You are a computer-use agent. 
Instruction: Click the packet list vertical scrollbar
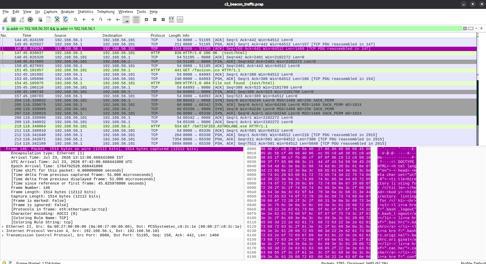[x=478, y=89]
